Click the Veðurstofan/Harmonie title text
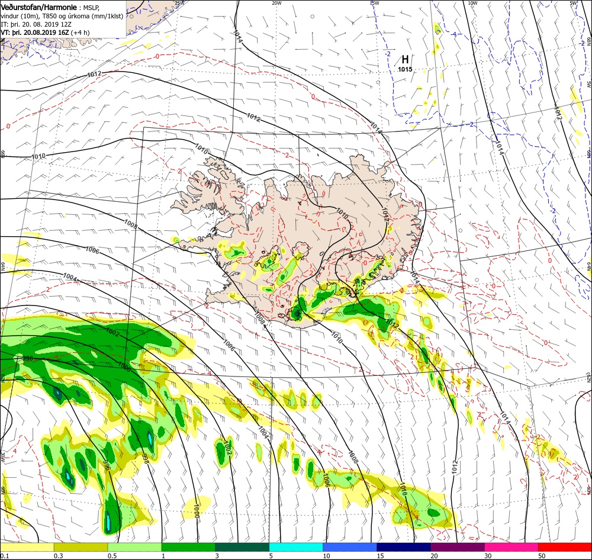 (39, 7)
